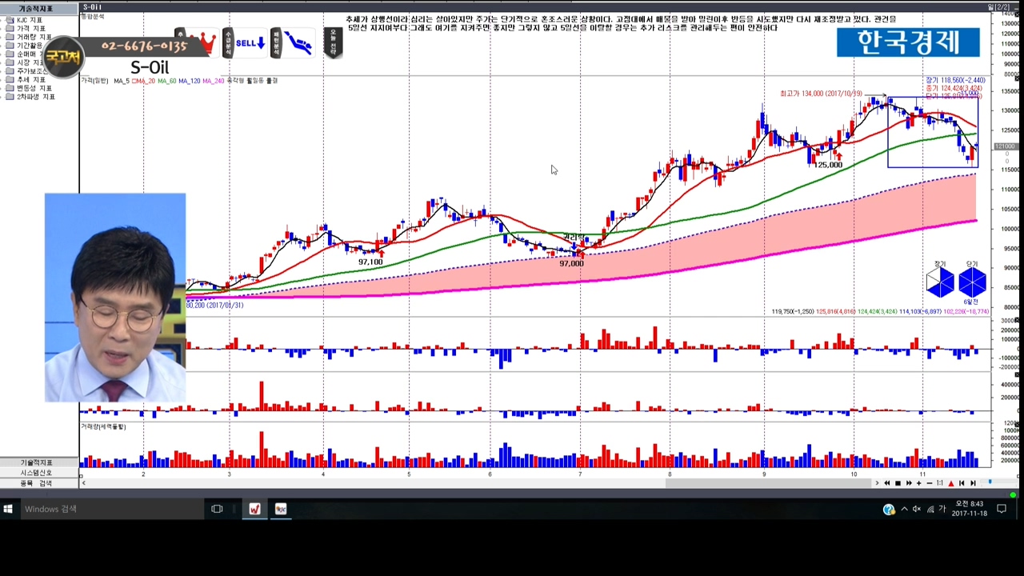Adjust the chart zoom slider handle
The height and width of the screenshot is (576, 1024).
pyautogui.click(x=990, y=482)
